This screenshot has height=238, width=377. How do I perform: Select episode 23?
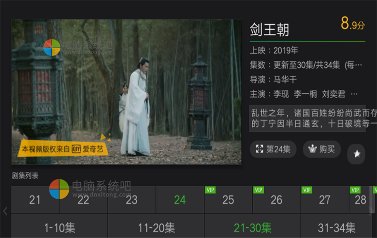pos(132,199)
